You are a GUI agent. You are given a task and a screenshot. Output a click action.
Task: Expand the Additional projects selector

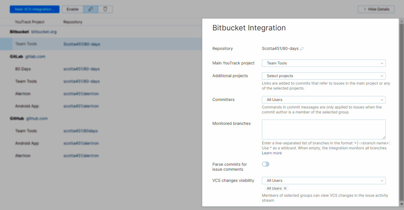(323, 76)
